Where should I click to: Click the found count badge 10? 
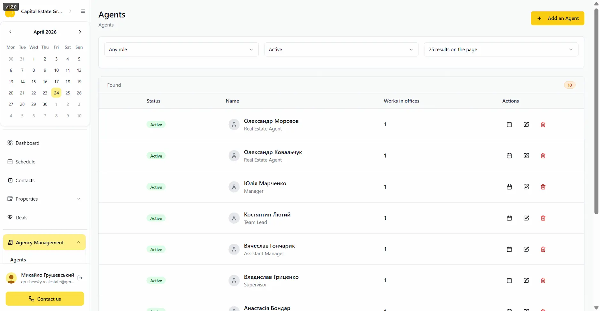tap(570, 85)
